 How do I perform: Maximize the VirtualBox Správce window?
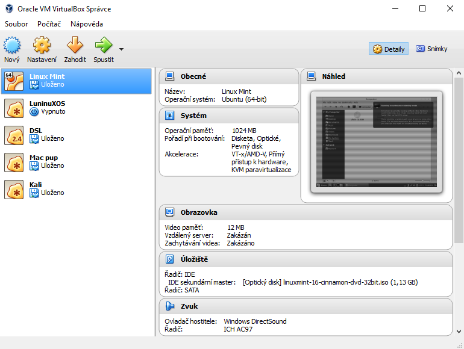pyautogui.click(x=422, y=8)
